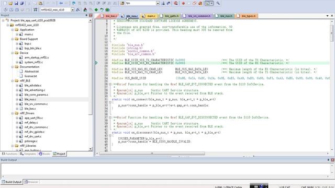Open the nrf51422_xxac_s110 target dropdown arrow
Viewport: 335px width, 188px height.
72,10
